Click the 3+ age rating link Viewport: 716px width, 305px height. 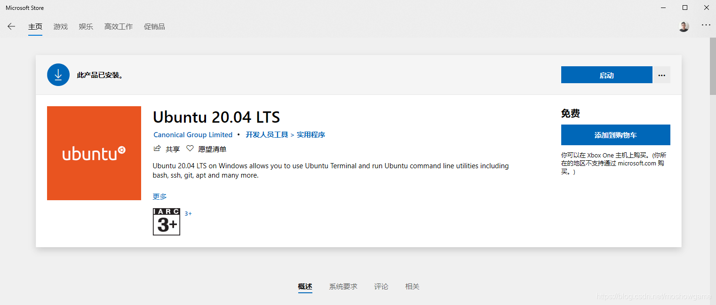[188, 213]
